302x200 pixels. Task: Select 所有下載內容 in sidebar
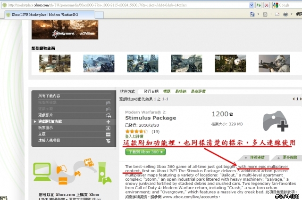pyautogui.click(x=49, y=96)
